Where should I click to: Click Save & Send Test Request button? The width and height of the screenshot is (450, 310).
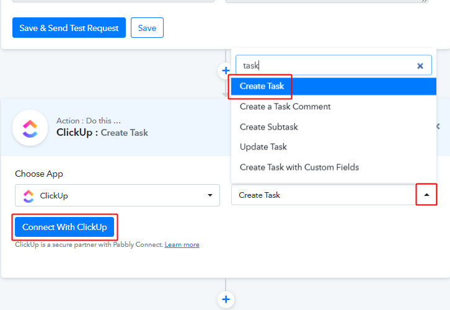click(x=69, y=27)
